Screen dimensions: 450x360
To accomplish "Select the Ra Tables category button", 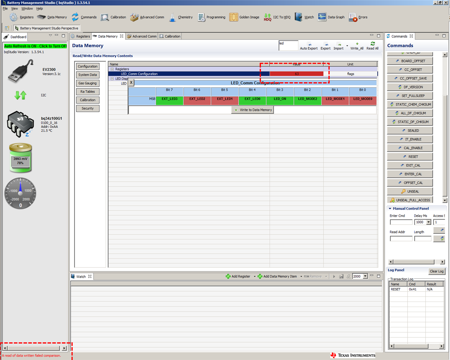I will [x=88, y=92].
